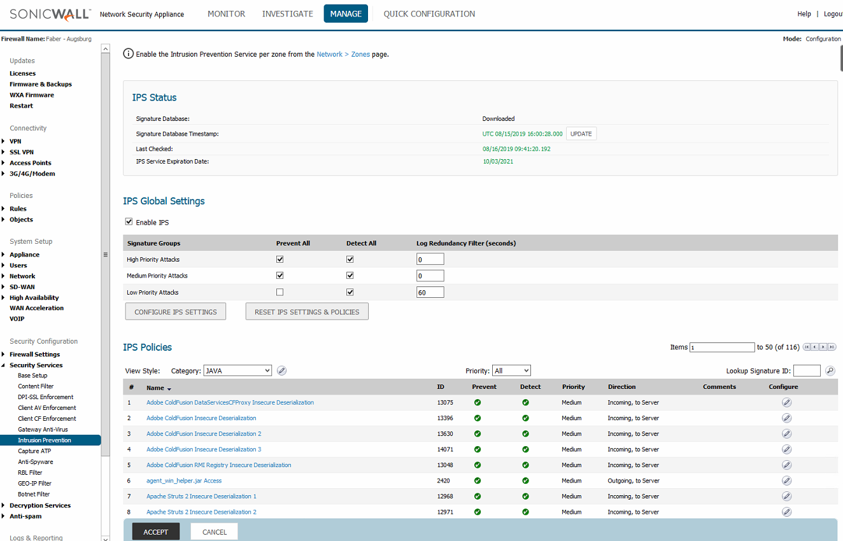The width and height of the screenshot is (843, 541).
Task: Open configure icon for signature ID 13396
Action: [786, 418]
